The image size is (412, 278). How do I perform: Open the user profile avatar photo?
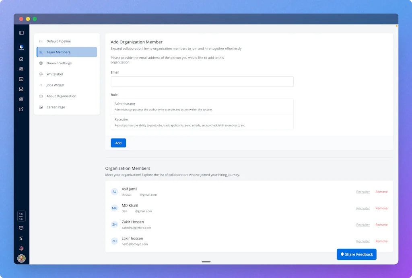click(21, 258)
